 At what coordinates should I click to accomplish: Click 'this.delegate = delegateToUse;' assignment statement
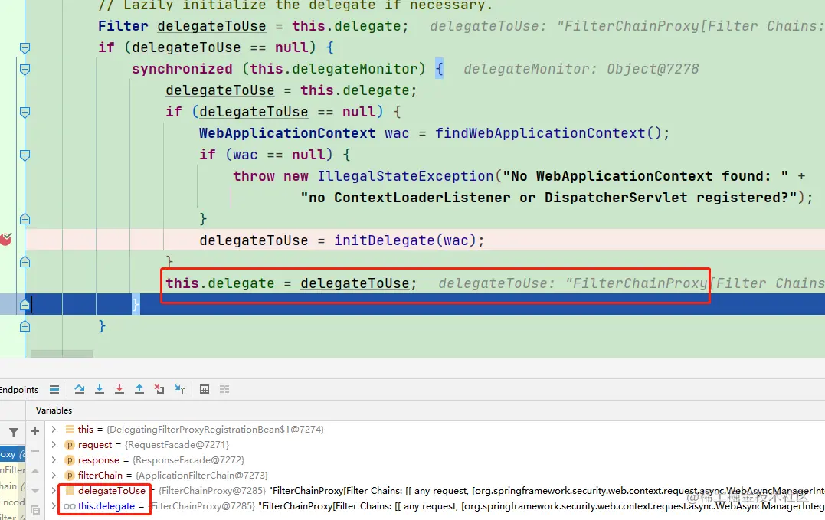coord(292,283)
